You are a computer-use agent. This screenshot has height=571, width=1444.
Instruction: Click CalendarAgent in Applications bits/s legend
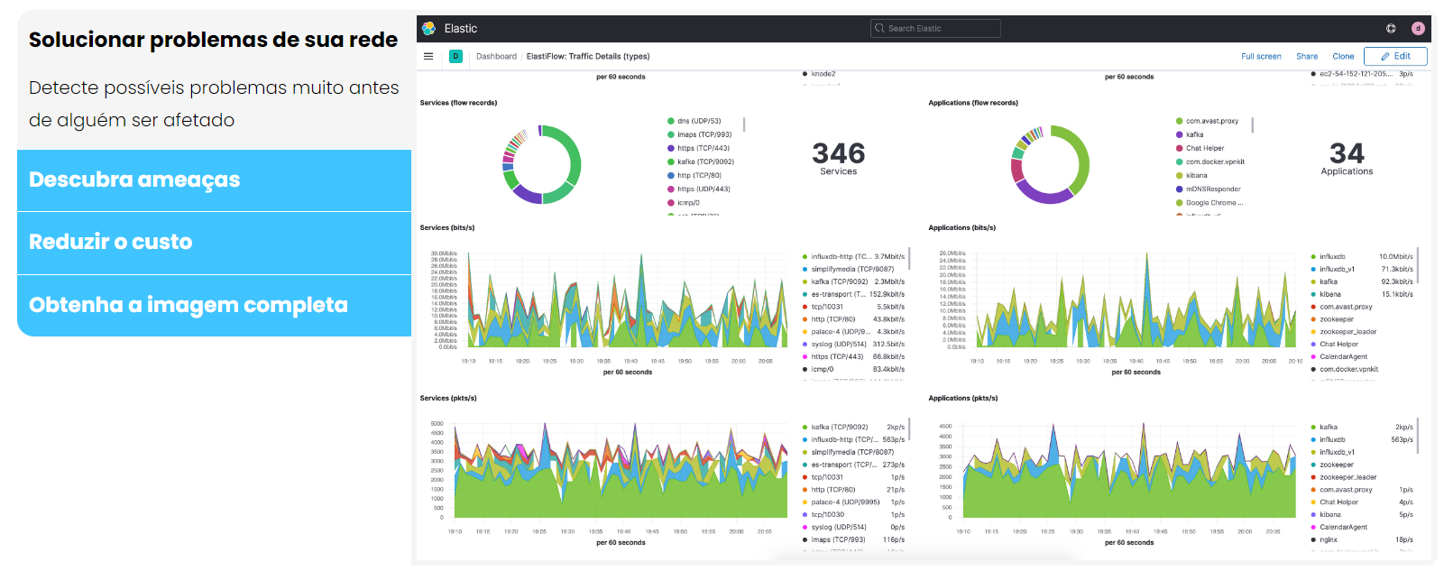click(1339, 356)
